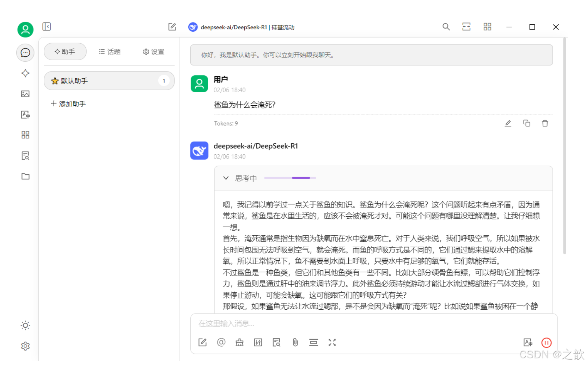
Task: Switch to the 设置 (Settings) tab
Action: (x=153, y=51)
